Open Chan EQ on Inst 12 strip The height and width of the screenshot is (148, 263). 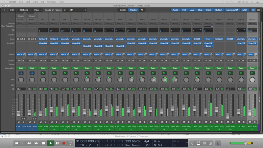(87, 46)
